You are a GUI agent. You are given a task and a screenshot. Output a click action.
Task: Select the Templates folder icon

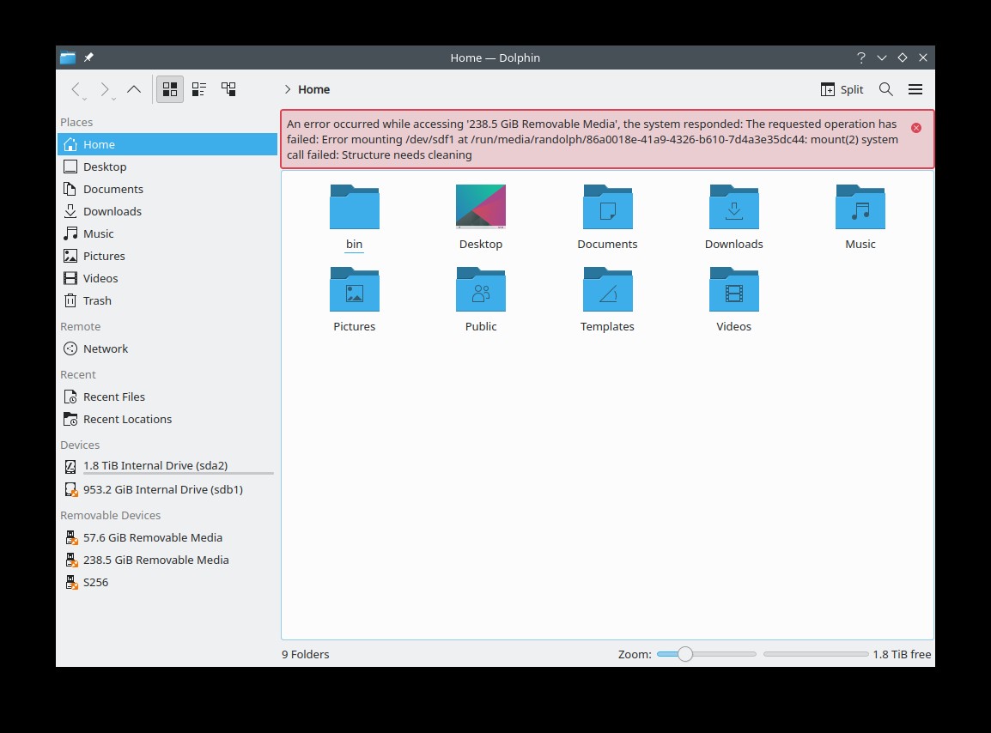click(x=607, y=290)
